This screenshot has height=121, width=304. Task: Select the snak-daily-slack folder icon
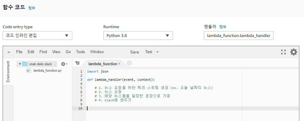pos(25,64)
